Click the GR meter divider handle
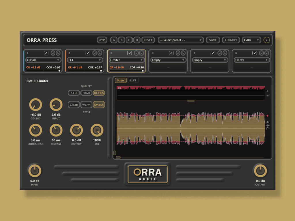This screenshot has height=221, width=295. tap(191, 101)
